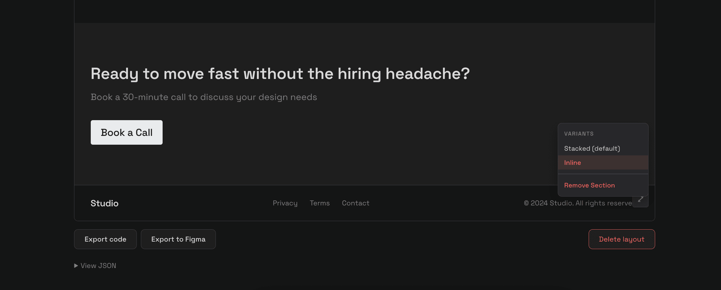Click the dark section strip above the headline

tap(364, 11)
